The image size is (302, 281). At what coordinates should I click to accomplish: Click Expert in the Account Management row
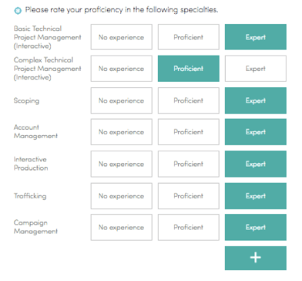(256, 132)
